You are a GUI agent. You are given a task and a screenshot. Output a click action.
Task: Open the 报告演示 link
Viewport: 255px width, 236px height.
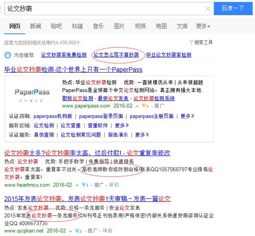click(x=118, y=135)
